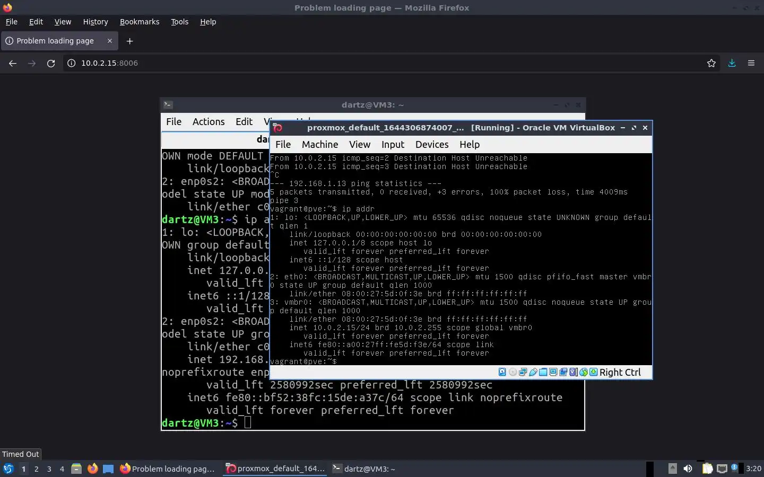
Task: Open the VirtualBox Devices menu
Action: click(432, 144)
